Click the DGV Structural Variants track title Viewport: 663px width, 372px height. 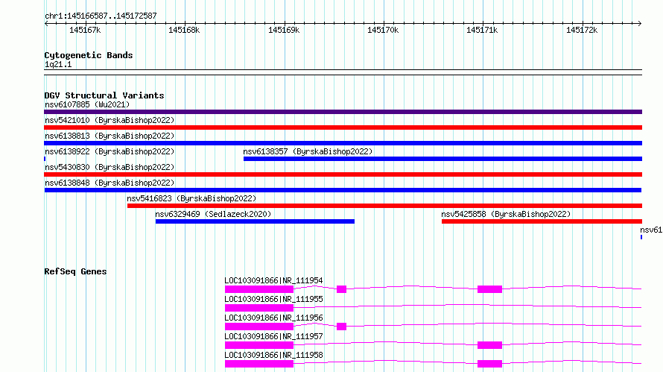(104, 95)
